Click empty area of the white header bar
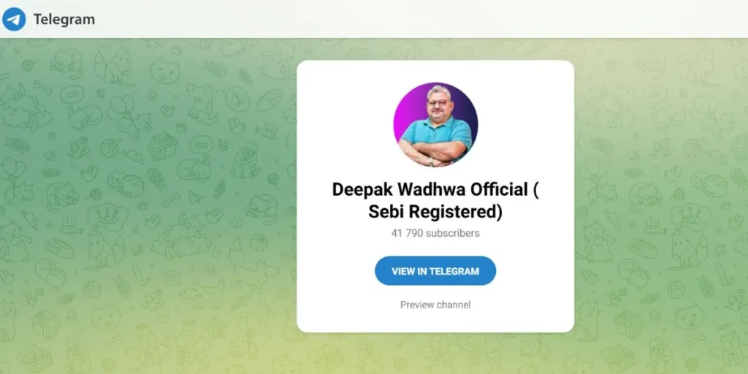The image size is (748, 374). (x=381, y=19)
